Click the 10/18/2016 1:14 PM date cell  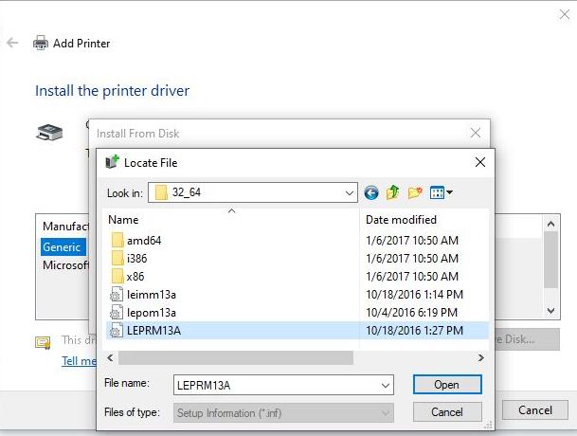tap(414, 295)
